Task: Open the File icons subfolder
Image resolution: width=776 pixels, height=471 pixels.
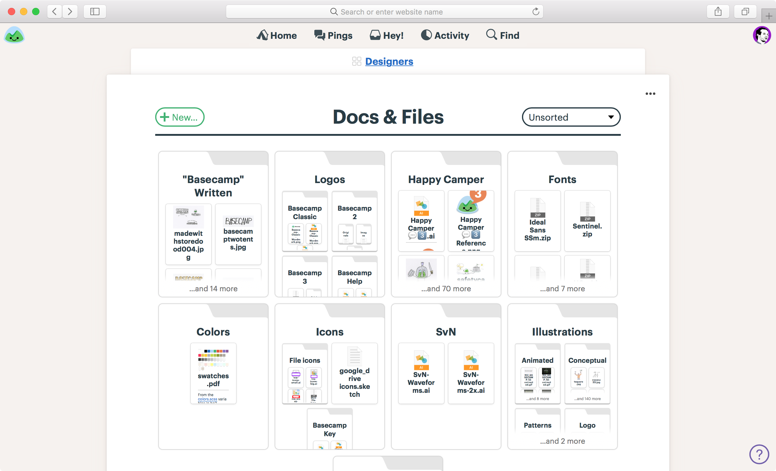Action: coord(305,373)
